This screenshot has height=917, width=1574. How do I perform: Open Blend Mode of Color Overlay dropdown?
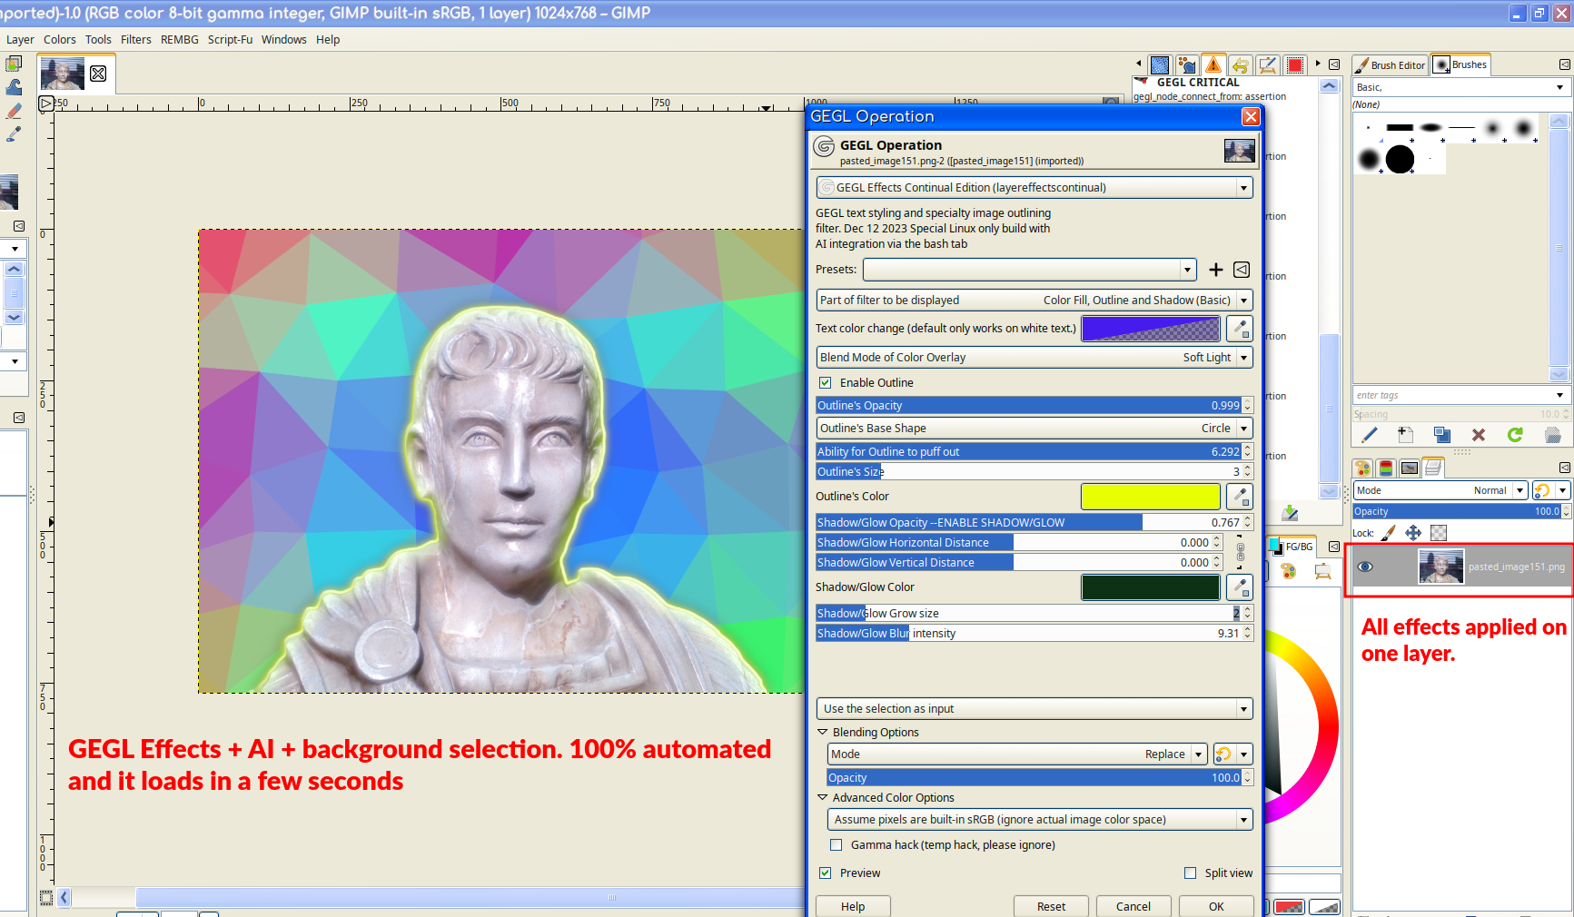(1034, 358)
